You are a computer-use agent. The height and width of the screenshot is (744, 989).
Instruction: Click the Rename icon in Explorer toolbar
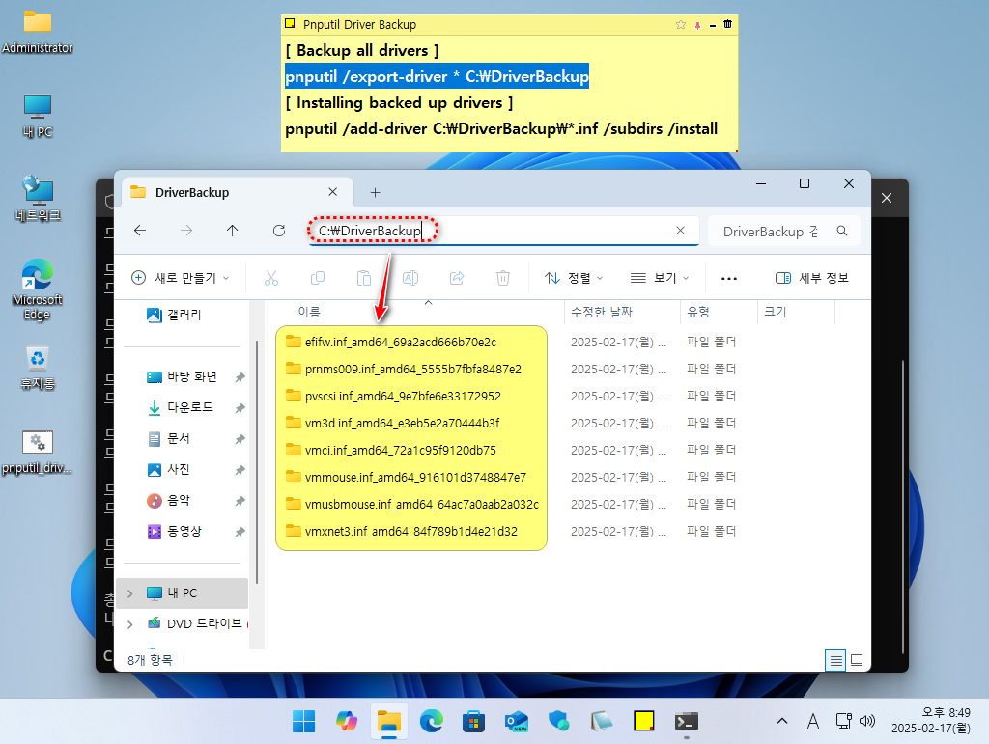pyautogui.click(x=410, y=278)
